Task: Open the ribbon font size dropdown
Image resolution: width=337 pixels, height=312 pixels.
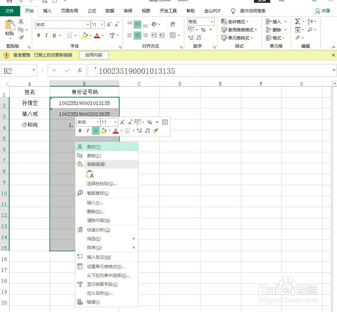Action: [102, 24]
